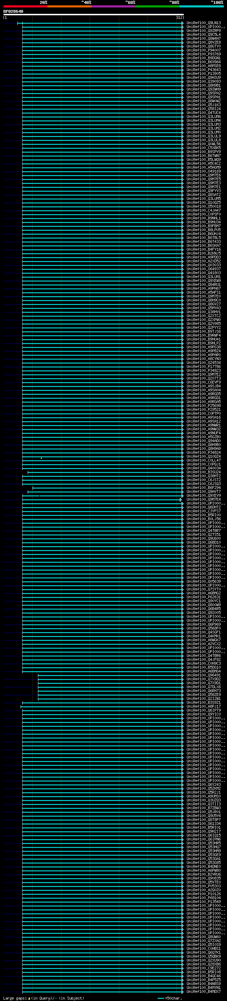Image resolution: width=227 pixels, height=1001 pixels.
Task: Open hit UniRef100_B0LJ56
Action: pyautogui.click(x=203, y=519)
